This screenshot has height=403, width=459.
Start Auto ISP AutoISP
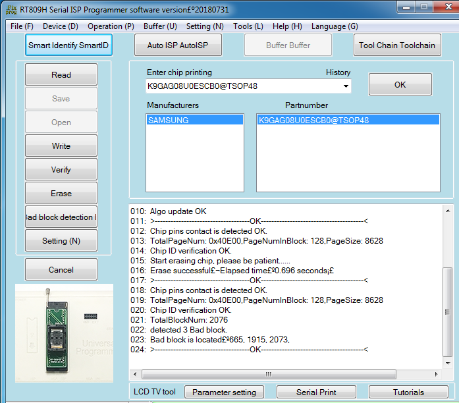[178, 45]
